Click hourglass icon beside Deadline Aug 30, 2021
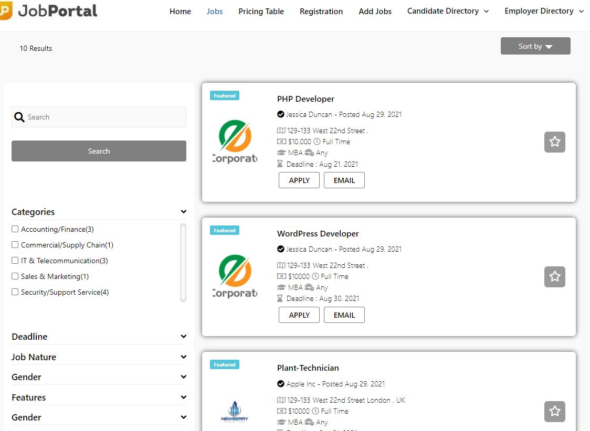Viewport: 590px width, 431px height. click(x=280, y=298)
